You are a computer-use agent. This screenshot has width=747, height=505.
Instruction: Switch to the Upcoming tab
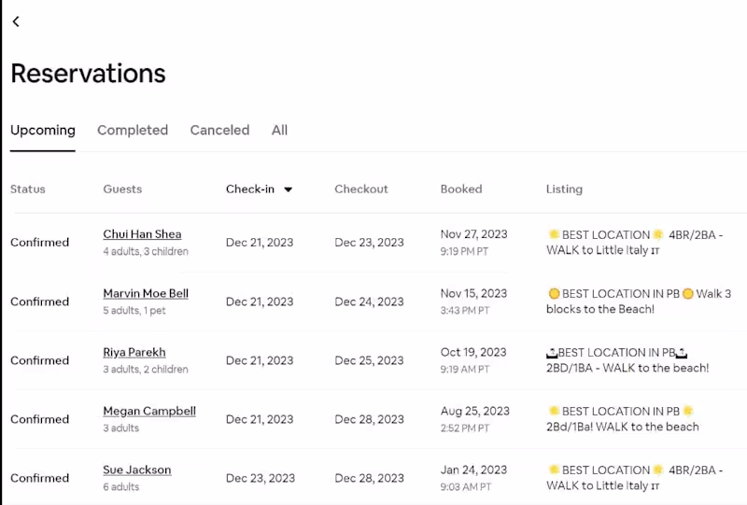point(43,131)
